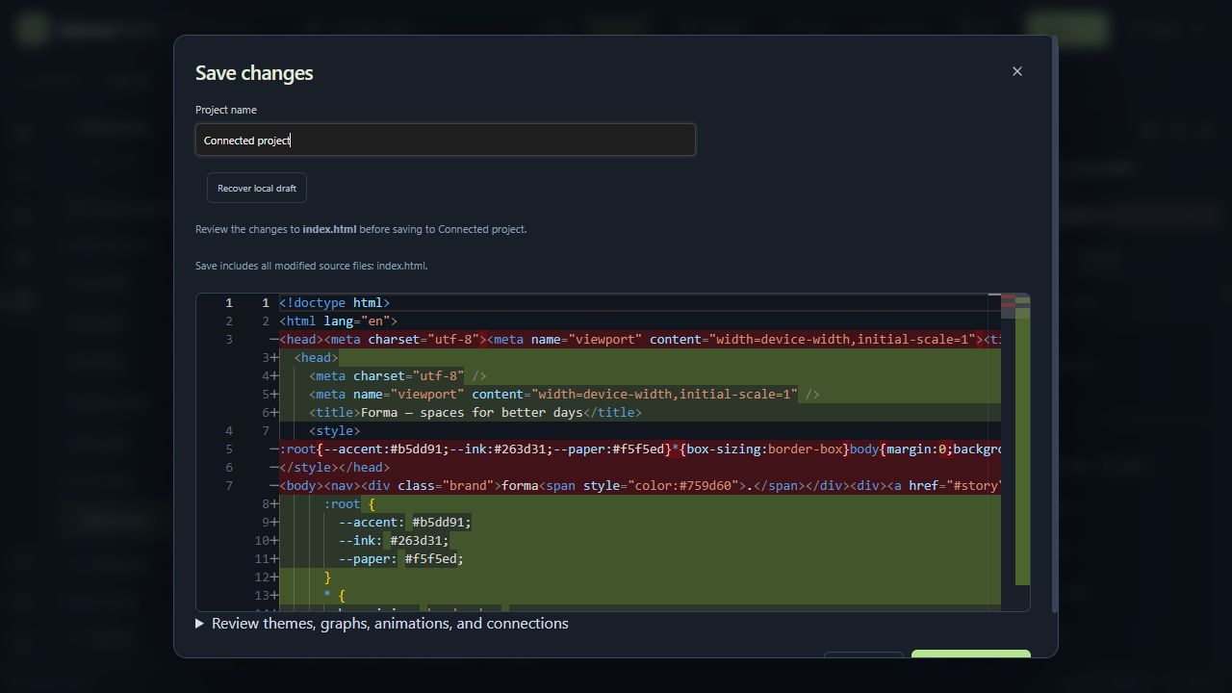Click the unchanged '<style>' line
This screenshot has height=693, width=1232.
click(x=640, y=431)
